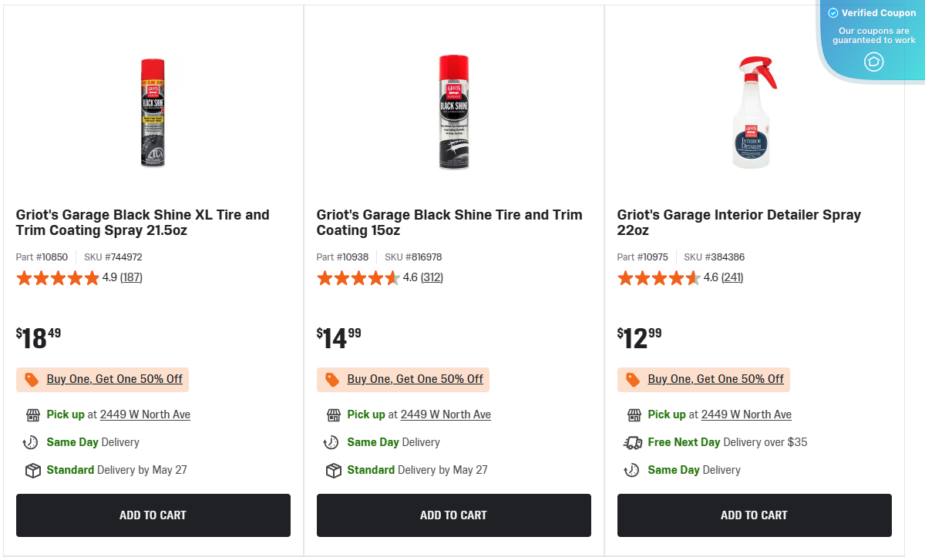Open the 312 reviews link for Black Shine 15oz
The height and width of the screenshot is (557, 925).
click(x=432, y=277)
